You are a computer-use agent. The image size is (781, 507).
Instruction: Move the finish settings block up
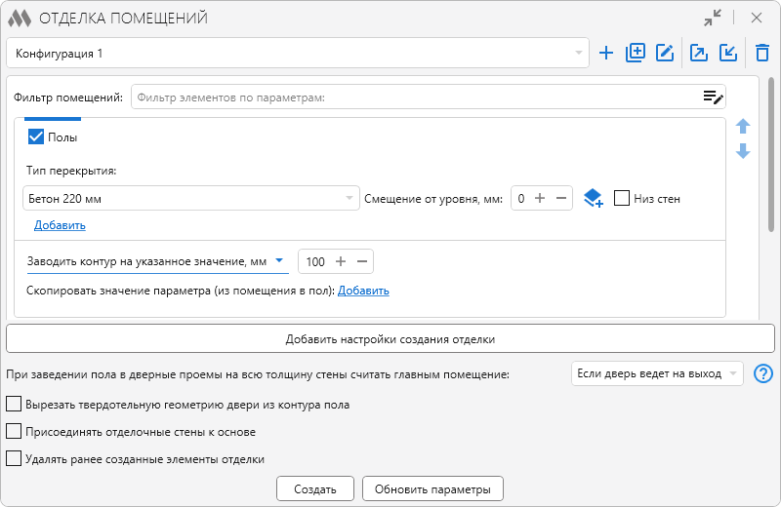click(x=743, y=127)
